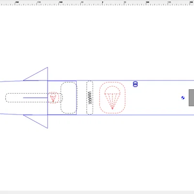194x194 pixels.
Task: Select the black zigzag shock cord
Action: pyautogui.click(x=90, y=97)
